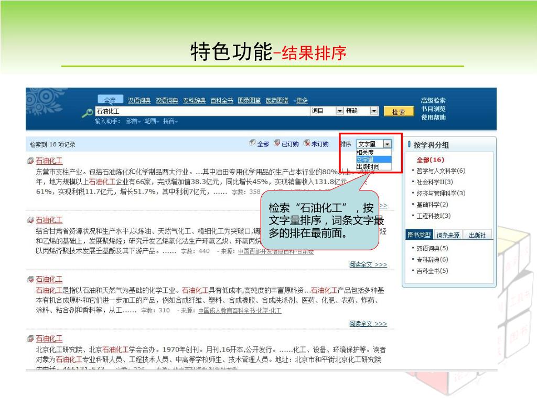This screenshot has height=403, width=537.
Task: Open 使用帮助 help link
Action: pyautogui.click(x=433, y=118)
